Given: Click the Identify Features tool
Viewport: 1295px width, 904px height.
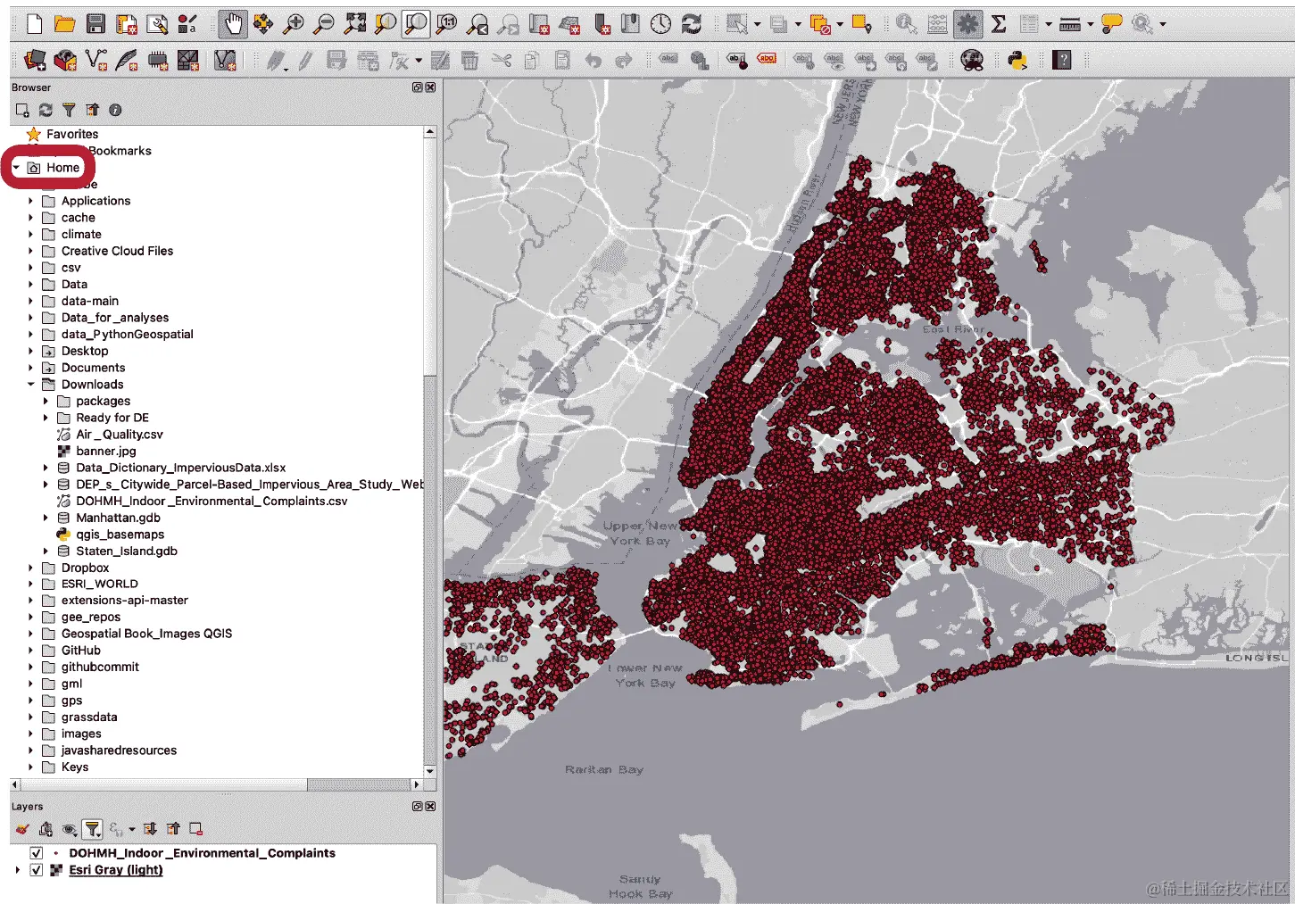Looking at the screenshot, I should (x=905, y=24).
